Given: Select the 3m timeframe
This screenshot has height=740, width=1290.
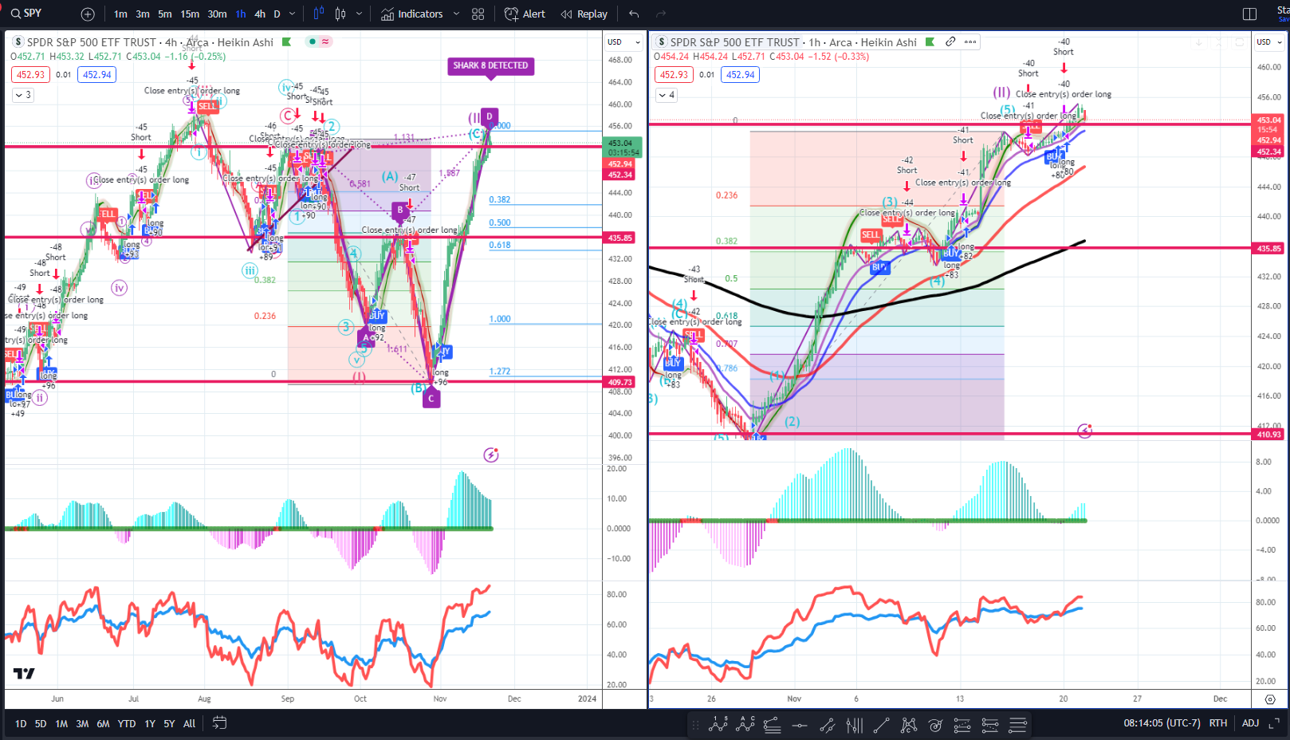Looking at the screenshot, I should pos(143,14).
